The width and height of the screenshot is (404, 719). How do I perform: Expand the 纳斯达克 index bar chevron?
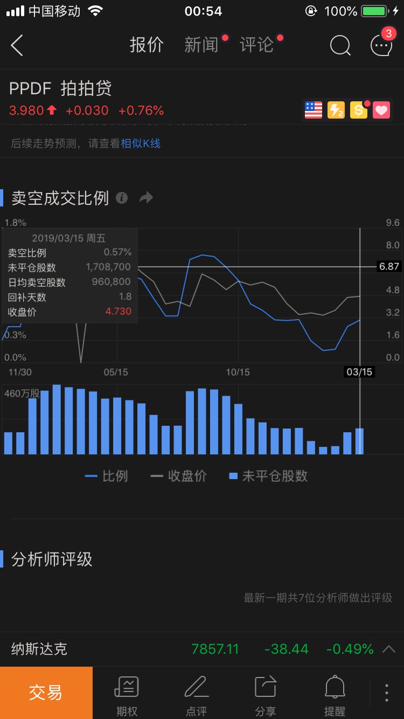pos(389,649)
